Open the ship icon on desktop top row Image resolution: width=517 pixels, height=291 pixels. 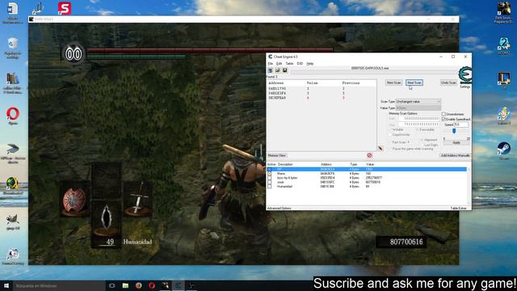click(38, 8)
